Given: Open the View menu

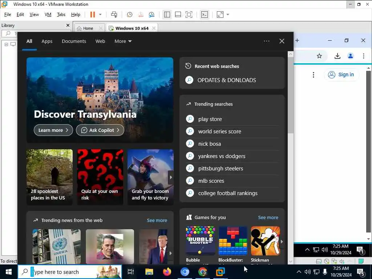Looking at the screenshot, I should (x=34, y=15).
